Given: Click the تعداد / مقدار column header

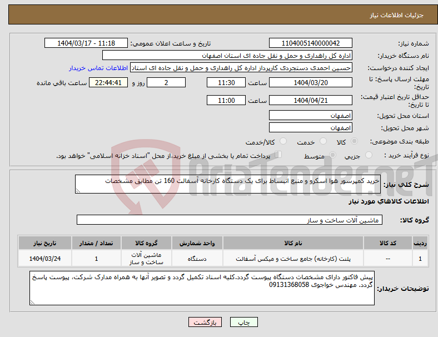Looking at the screenshot, I should [x=96, y=243].
